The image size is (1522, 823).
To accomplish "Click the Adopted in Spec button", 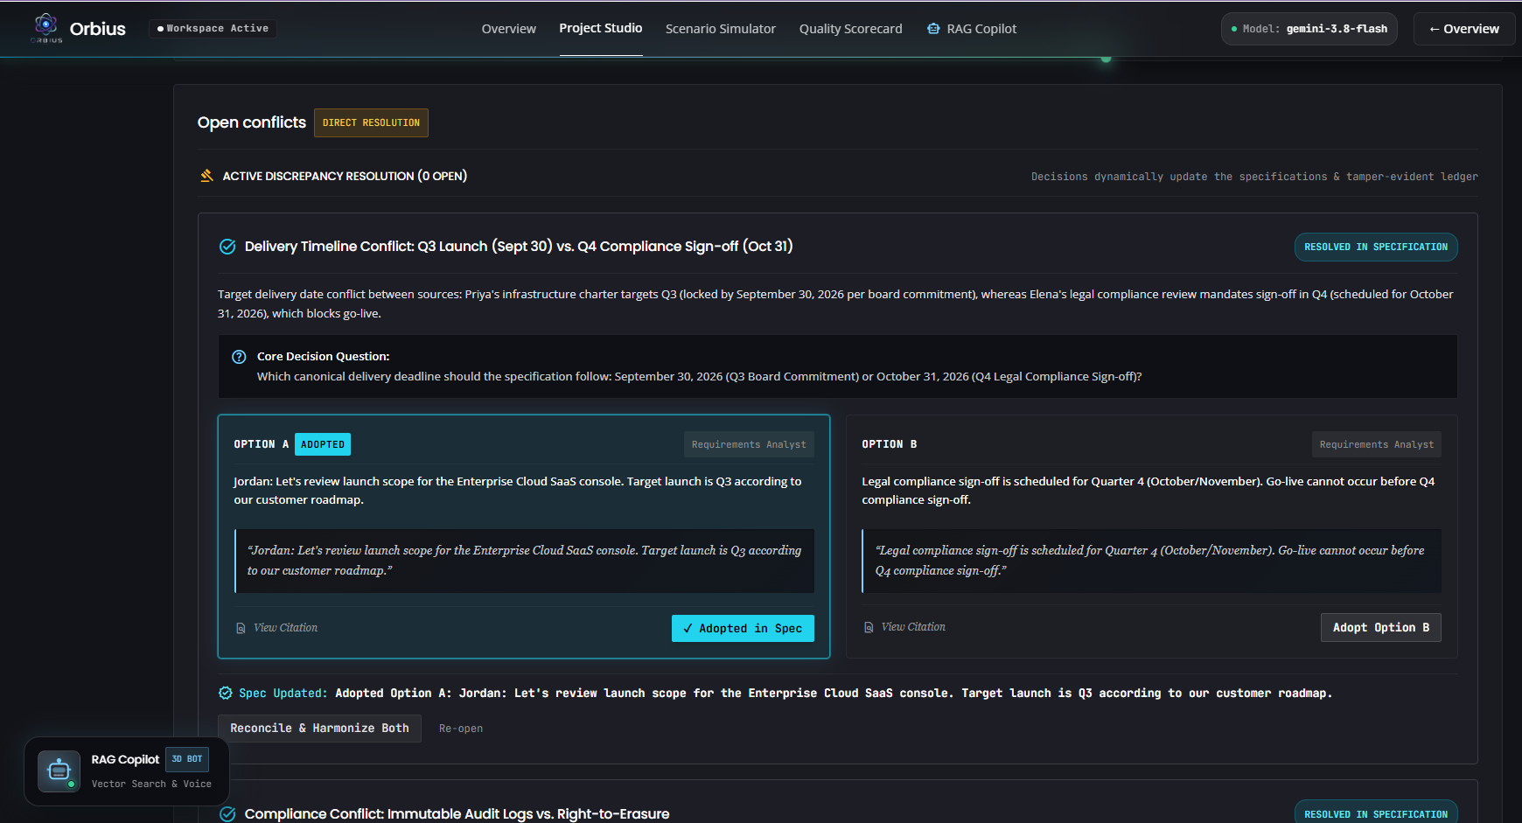I will (743, 628).
